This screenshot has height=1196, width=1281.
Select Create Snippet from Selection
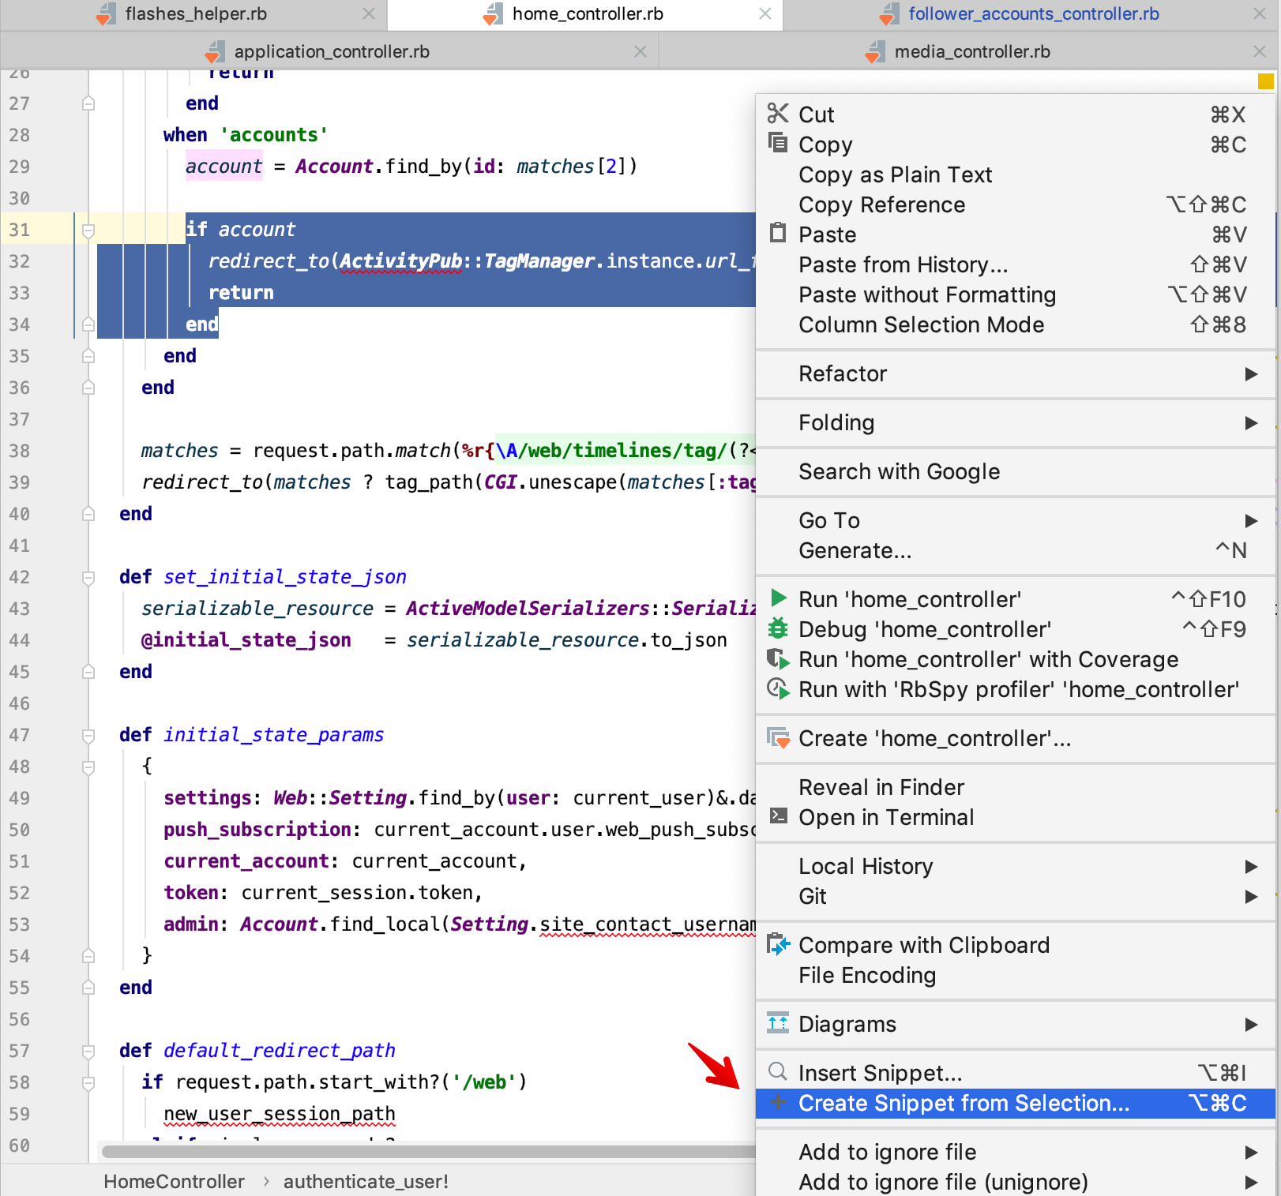pyautogui.click(x=964, y=1103)
